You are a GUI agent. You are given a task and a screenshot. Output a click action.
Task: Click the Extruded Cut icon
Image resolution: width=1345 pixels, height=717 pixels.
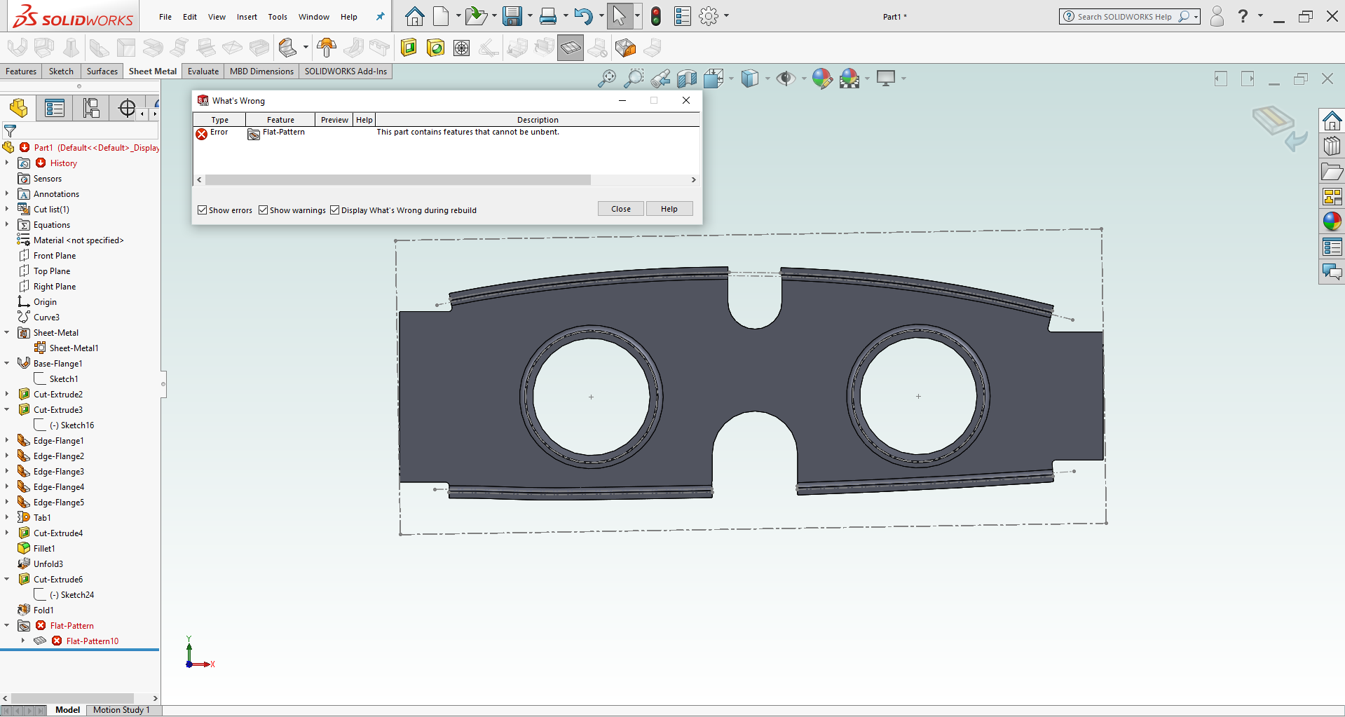tap(409, 48)
